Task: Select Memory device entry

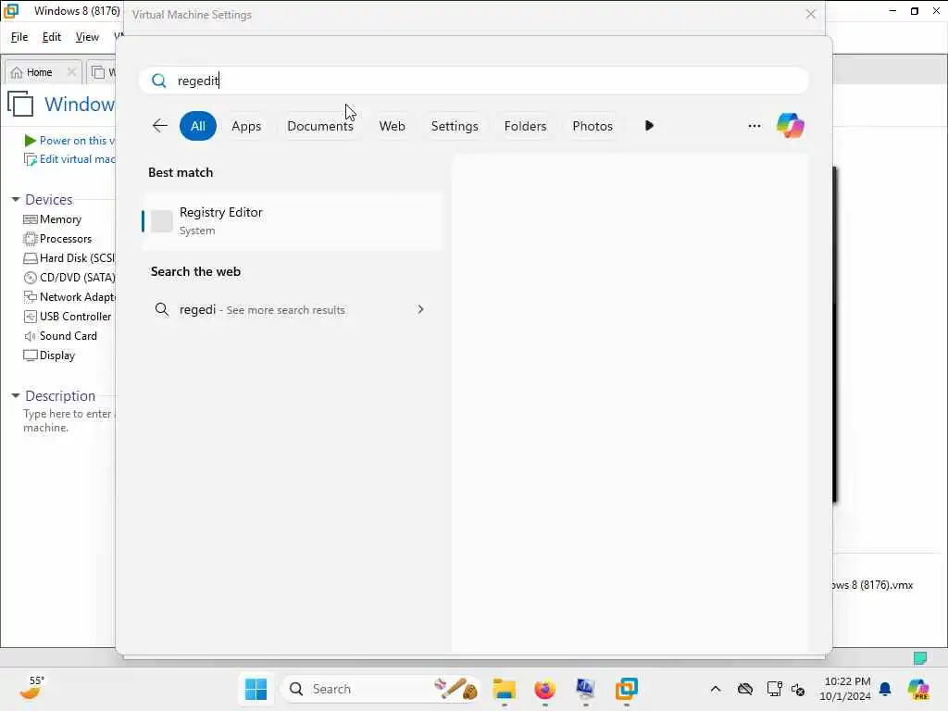Action: (60, 218)
